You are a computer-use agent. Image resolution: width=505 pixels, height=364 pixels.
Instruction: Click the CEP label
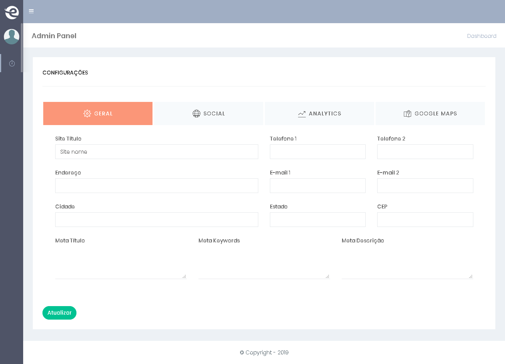pyautogui.click(x=382, y=207)
